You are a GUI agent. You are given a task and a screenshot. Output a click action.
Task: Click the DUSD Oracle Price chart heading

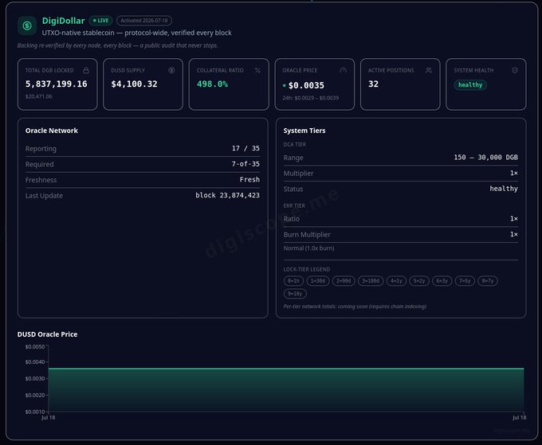47,334
